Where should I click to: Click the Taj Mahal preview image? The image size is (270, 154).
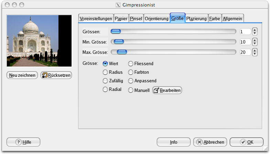tap(39, 41)
